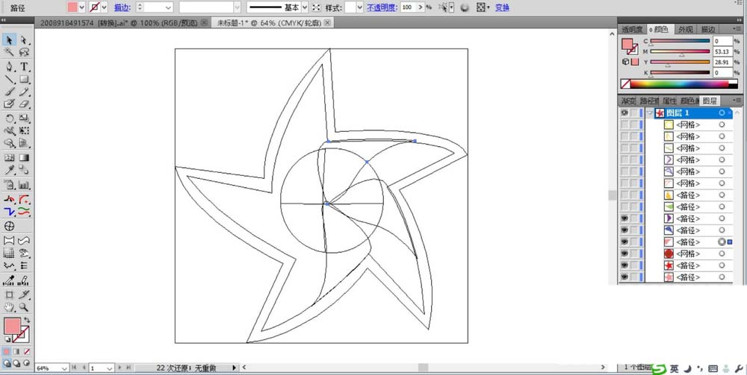Click the magenta M color slider
Image resolution: width=747 pixels, height=375 pixels.
pyautogui.click(x=680, y=52)
